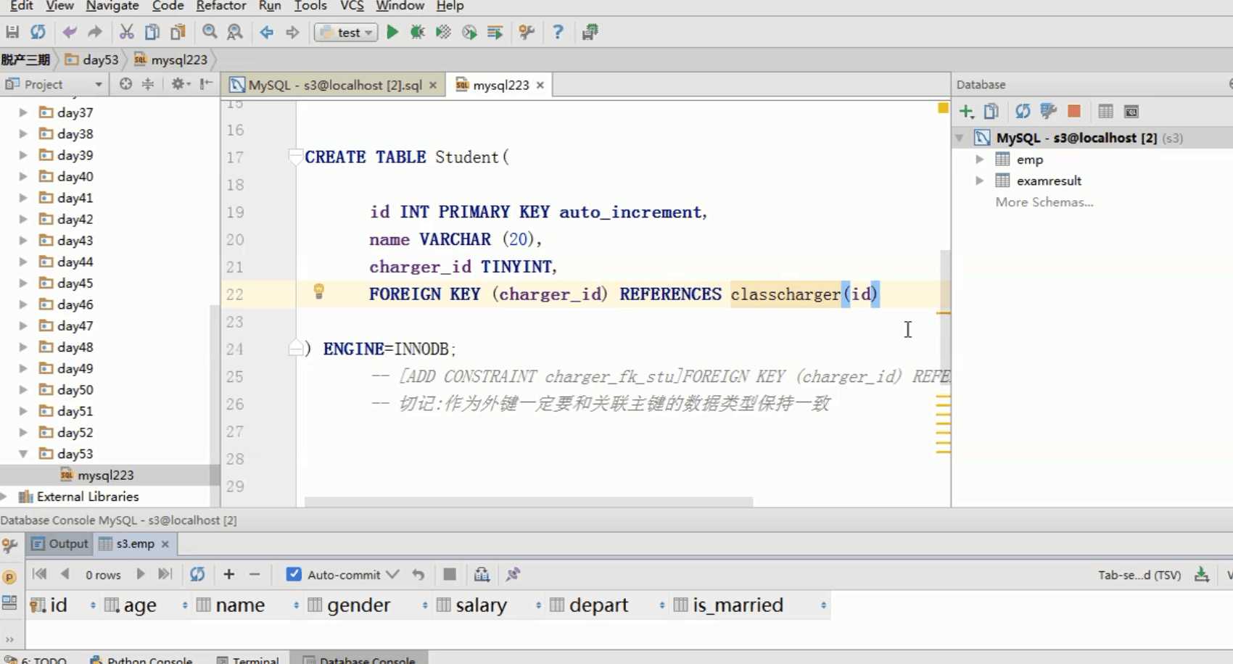Expand the day52 folder
Viewport: 1233px width, 664px height.
23,432
